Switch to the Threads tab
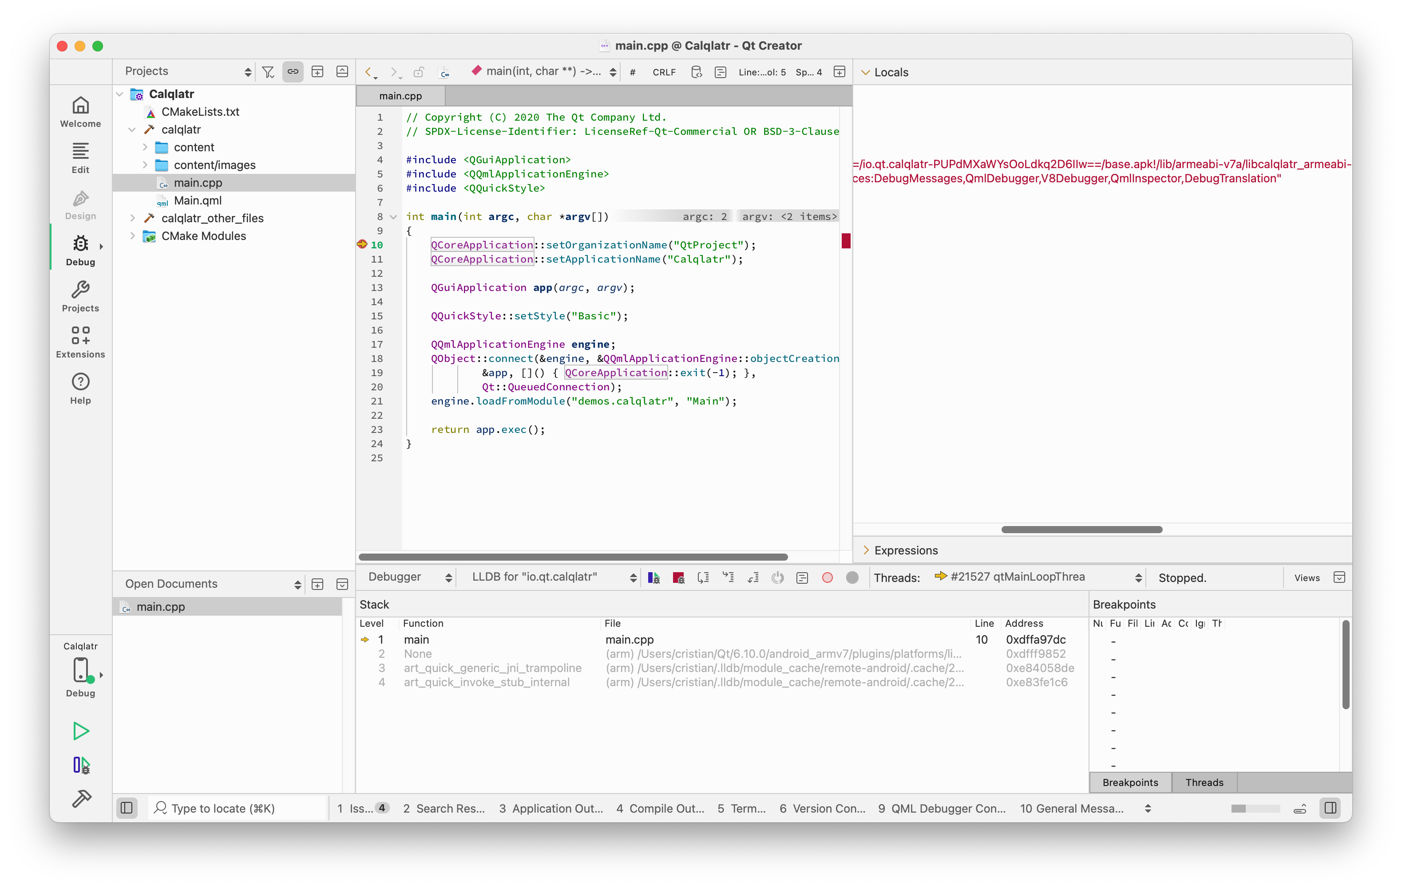This screenshot has width=1402, height=888. click(x=1204, y=782)
